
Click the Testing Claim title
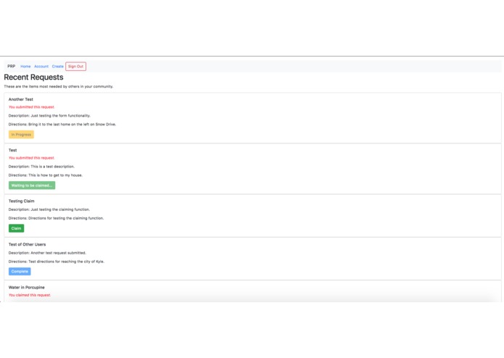pos(22,201)
